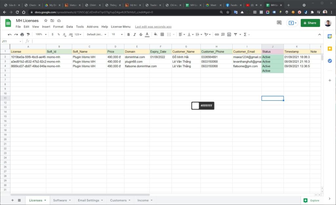The image size is (336, 205).
Task: Open the License Menu menu
Action: point(120,27)
